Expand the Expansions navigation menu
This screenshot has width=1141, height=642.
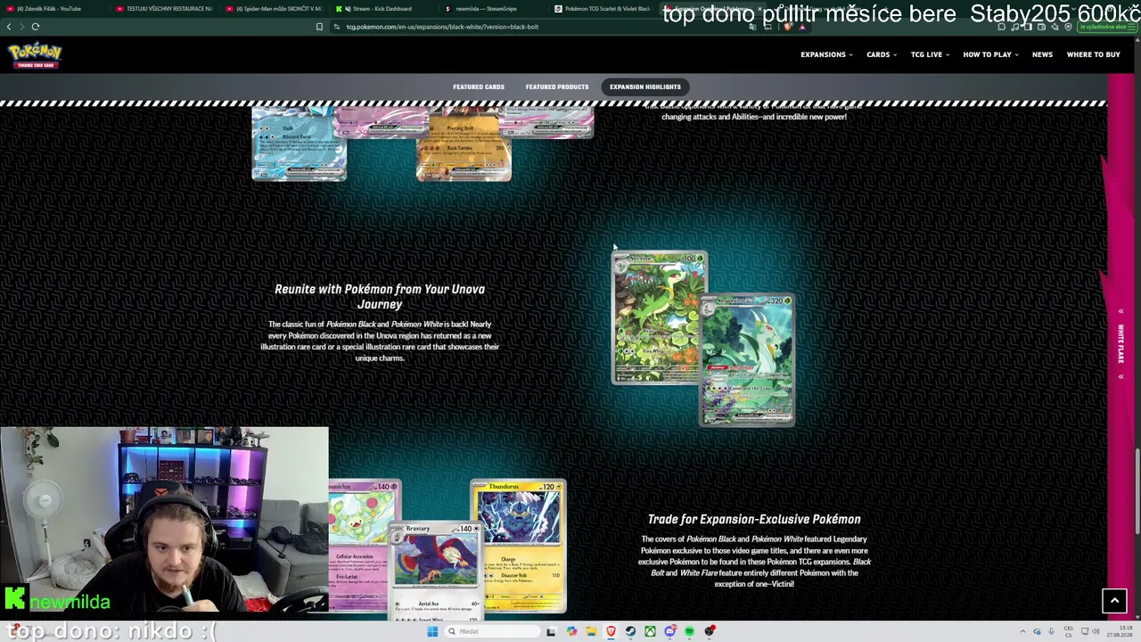coord(826,54)
